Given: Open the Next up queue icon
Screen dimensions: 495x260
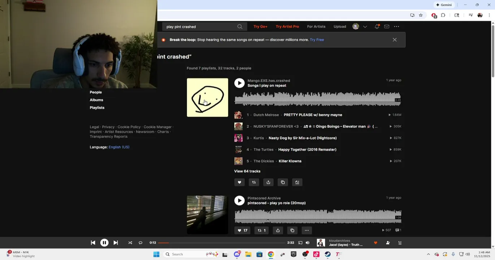Looking at the screenshot, I should (x=400, y=243).
